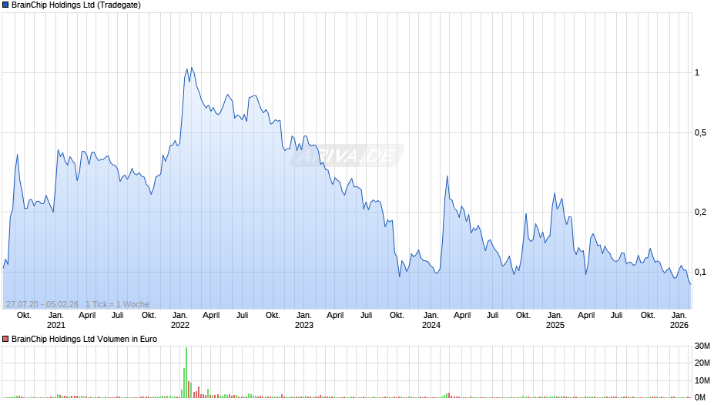Click the '1 Tick = 1 Woche' note
The width and height of the screenshot is (724, 405).
coord(117,304)
